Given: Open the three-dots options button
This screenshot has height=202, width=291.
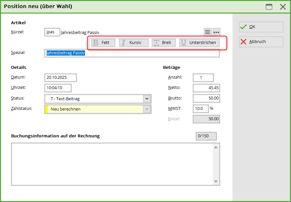Looking at the screenshot, I should (x=216, y=32).
